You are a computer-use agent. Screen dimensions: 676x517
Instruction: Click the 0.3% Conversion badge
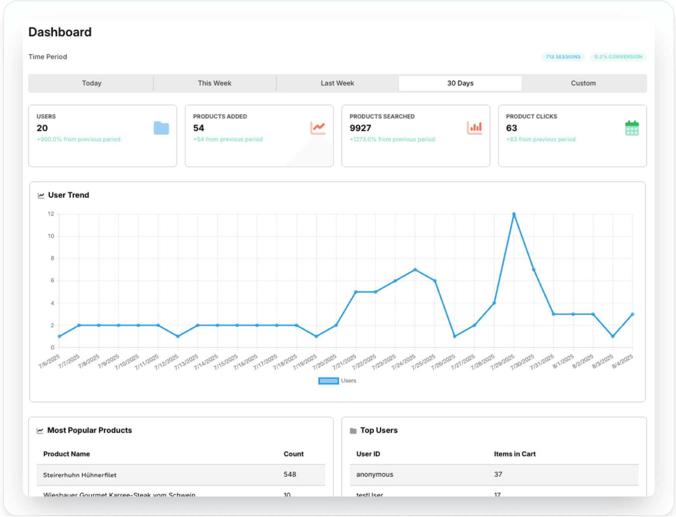(x=618, y=57)
